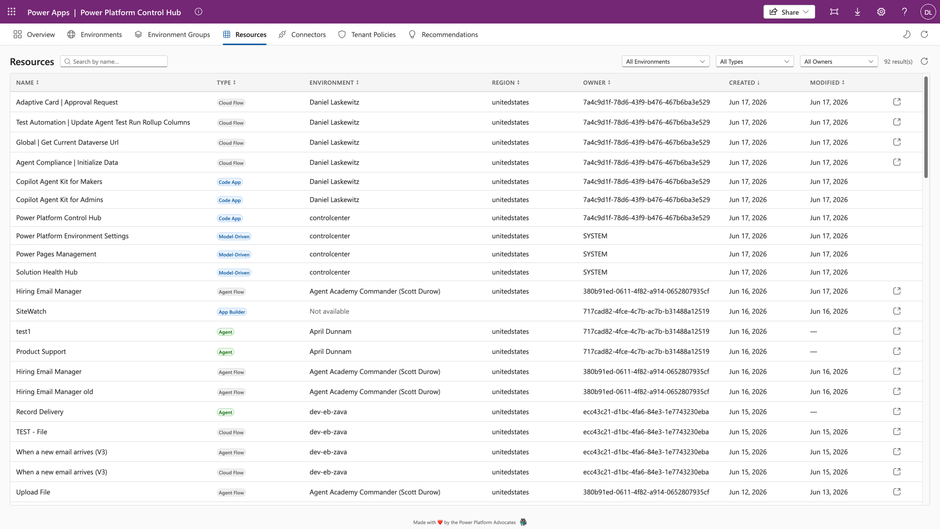Open the app launcher waffle icon
940x529 pixels.
(12, 12)
